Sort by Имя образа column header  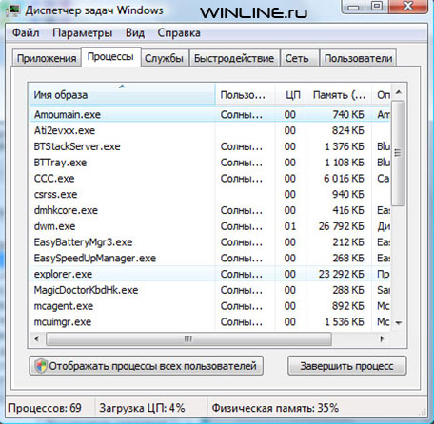coord(123,94)
